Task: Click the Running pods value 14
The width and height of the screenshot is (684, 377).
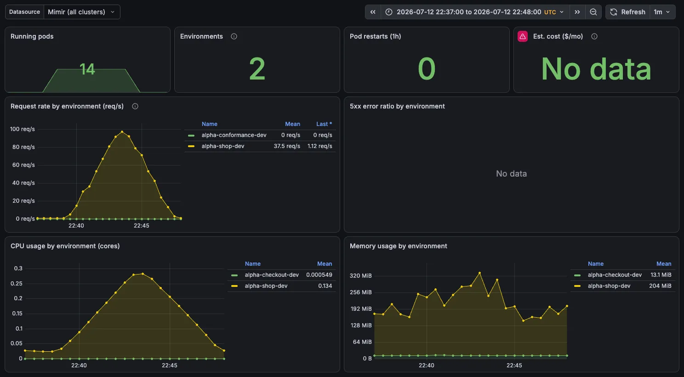Action: [87, 69]
